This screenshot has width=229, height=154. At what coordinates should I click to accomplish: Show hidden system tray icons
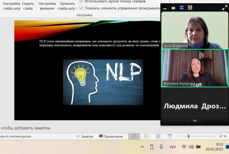[142, 147]
